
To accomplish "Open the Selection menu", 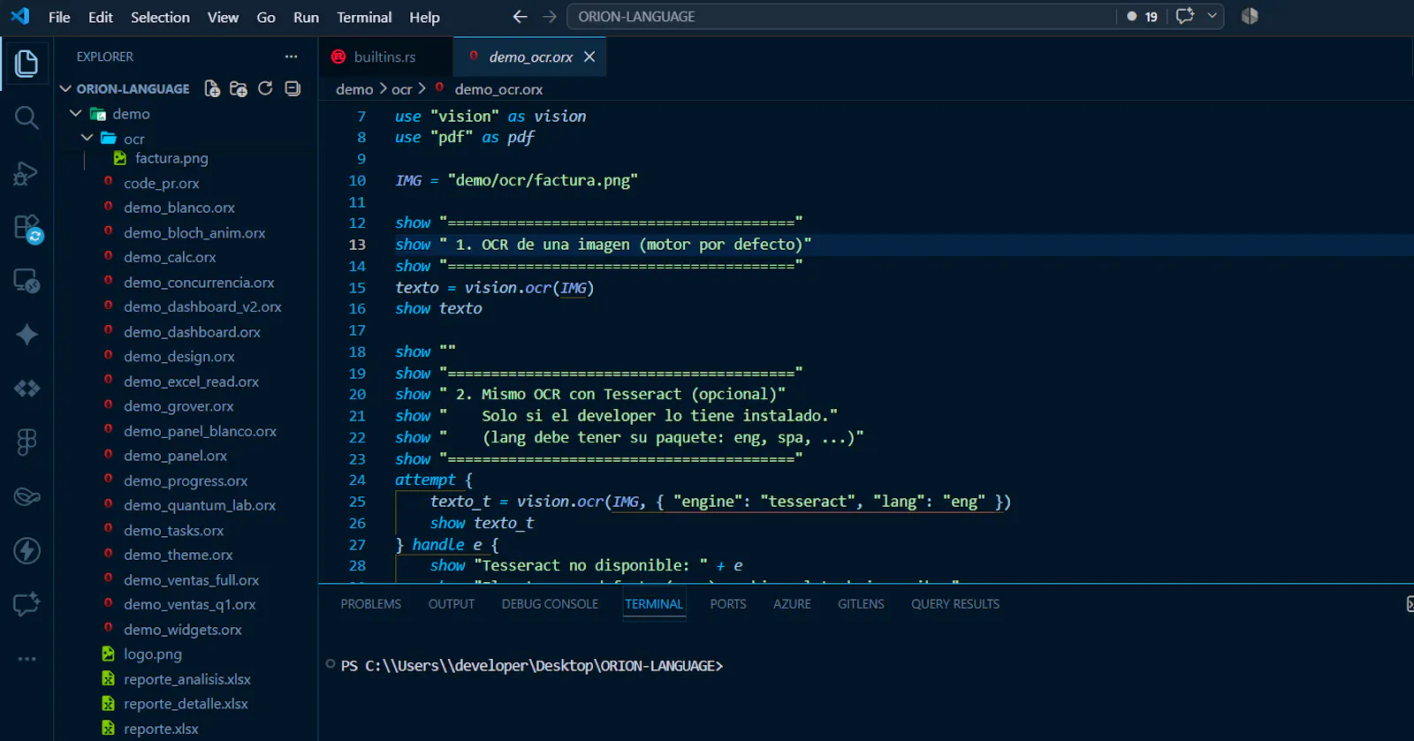I will pyautogui.click(x=160, y=17).
